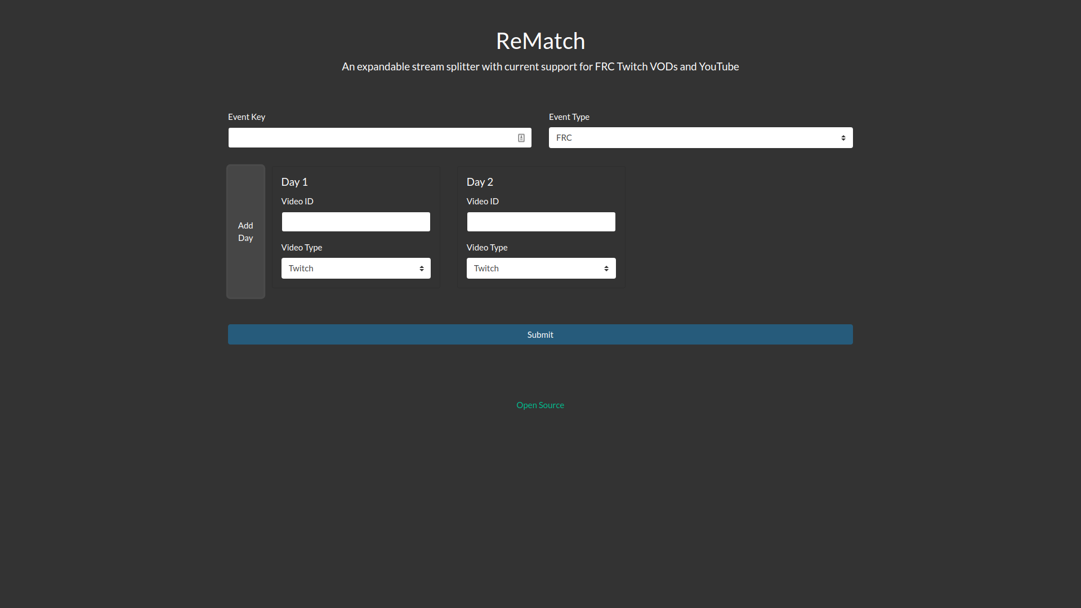Click the Submit button

click(540, 334)
